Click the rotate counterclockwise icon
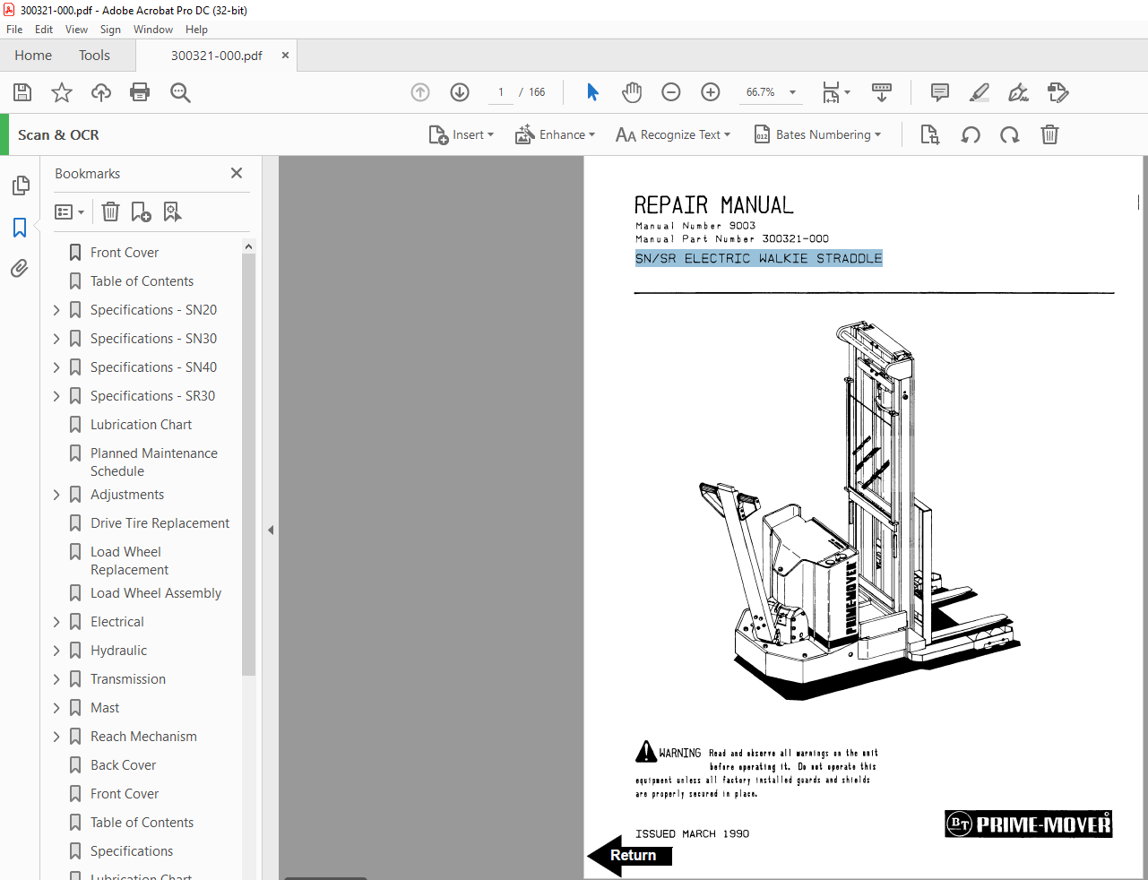This screenshot has width=1148, height=880. (x=971, y=135)
